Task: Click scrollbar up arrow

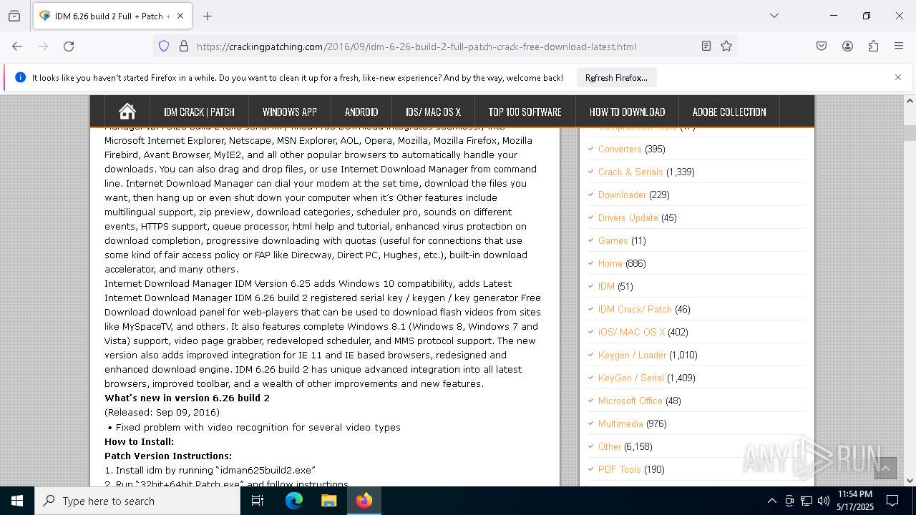Action: (x=910, y=101)
